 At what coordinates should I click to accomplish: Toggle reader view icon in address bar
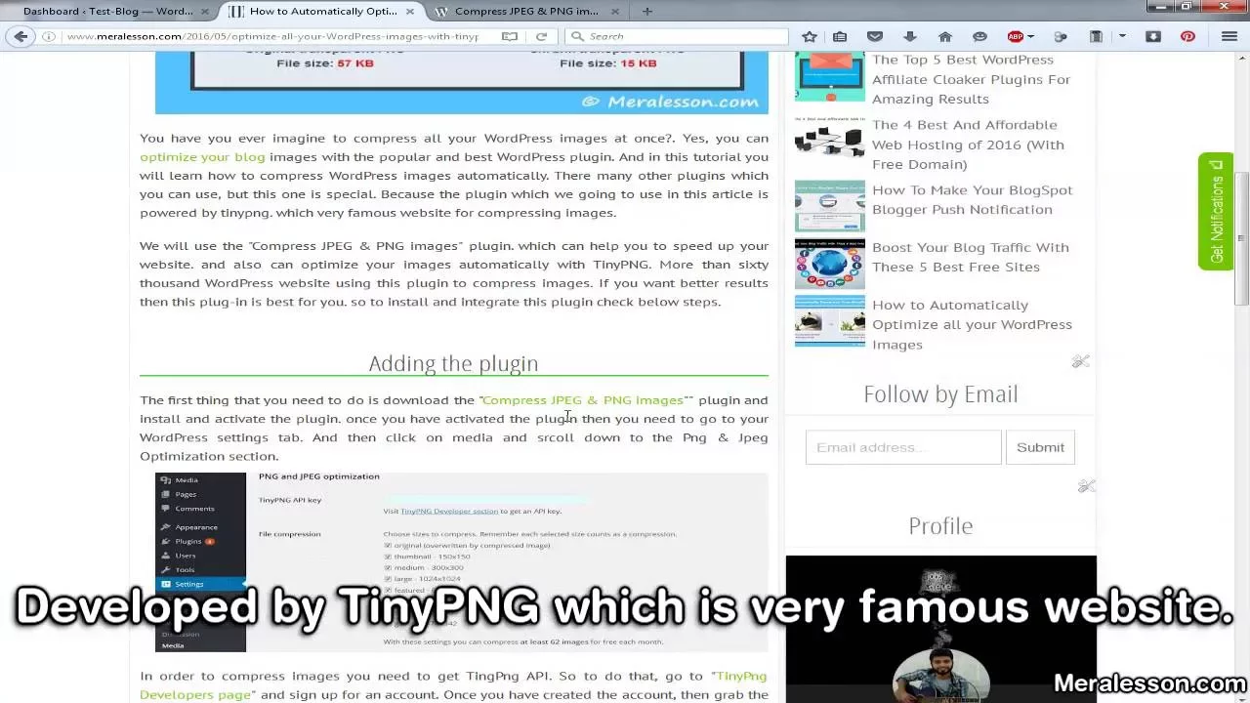(510, 36)
